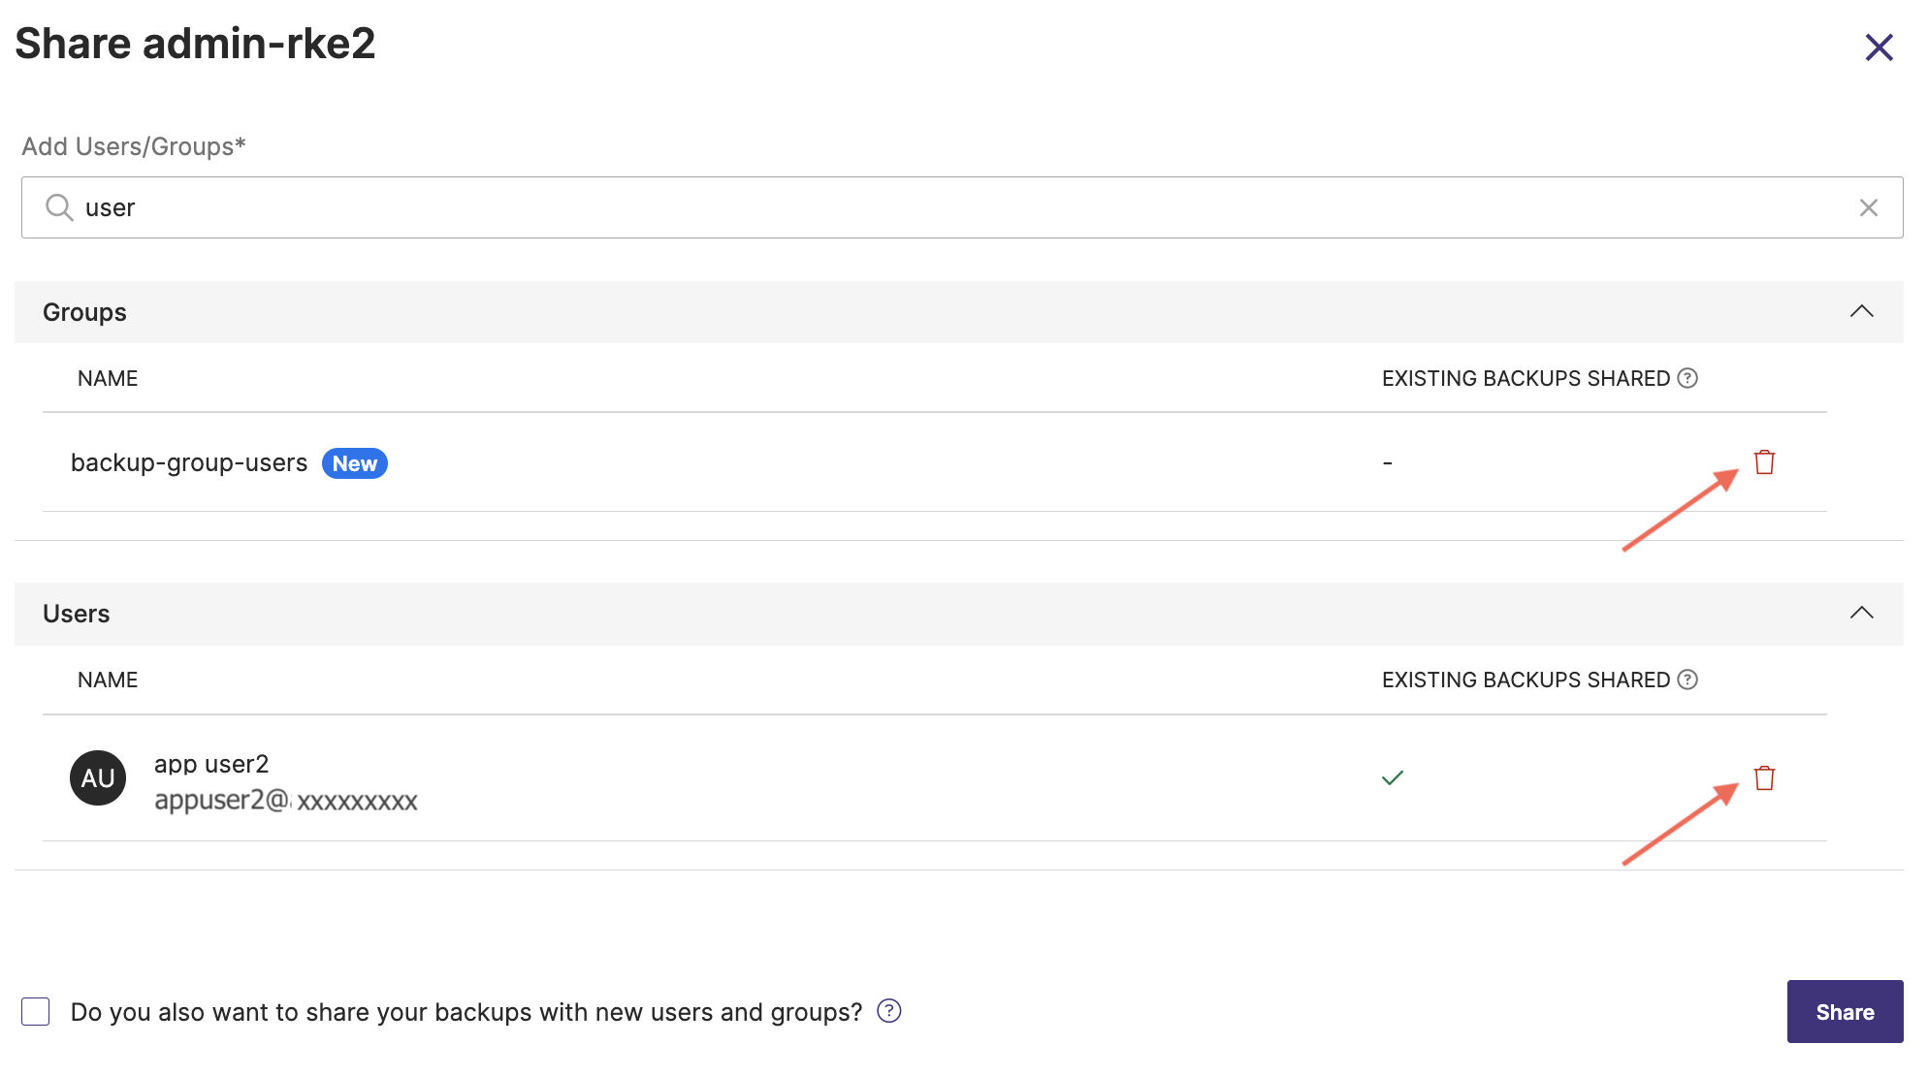Viewport: 1928px width, 1076px height.
Task: Open help icon beside share backups question
Action: point(888,1011)
